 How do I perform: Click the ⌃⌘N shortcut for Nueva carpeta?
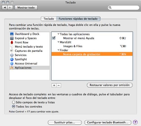123,54
